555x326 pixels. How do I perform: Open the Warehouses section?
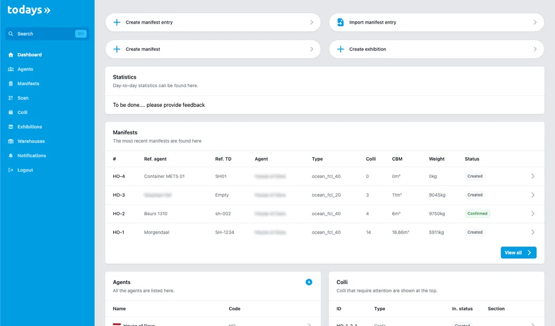tap(31, 141)
